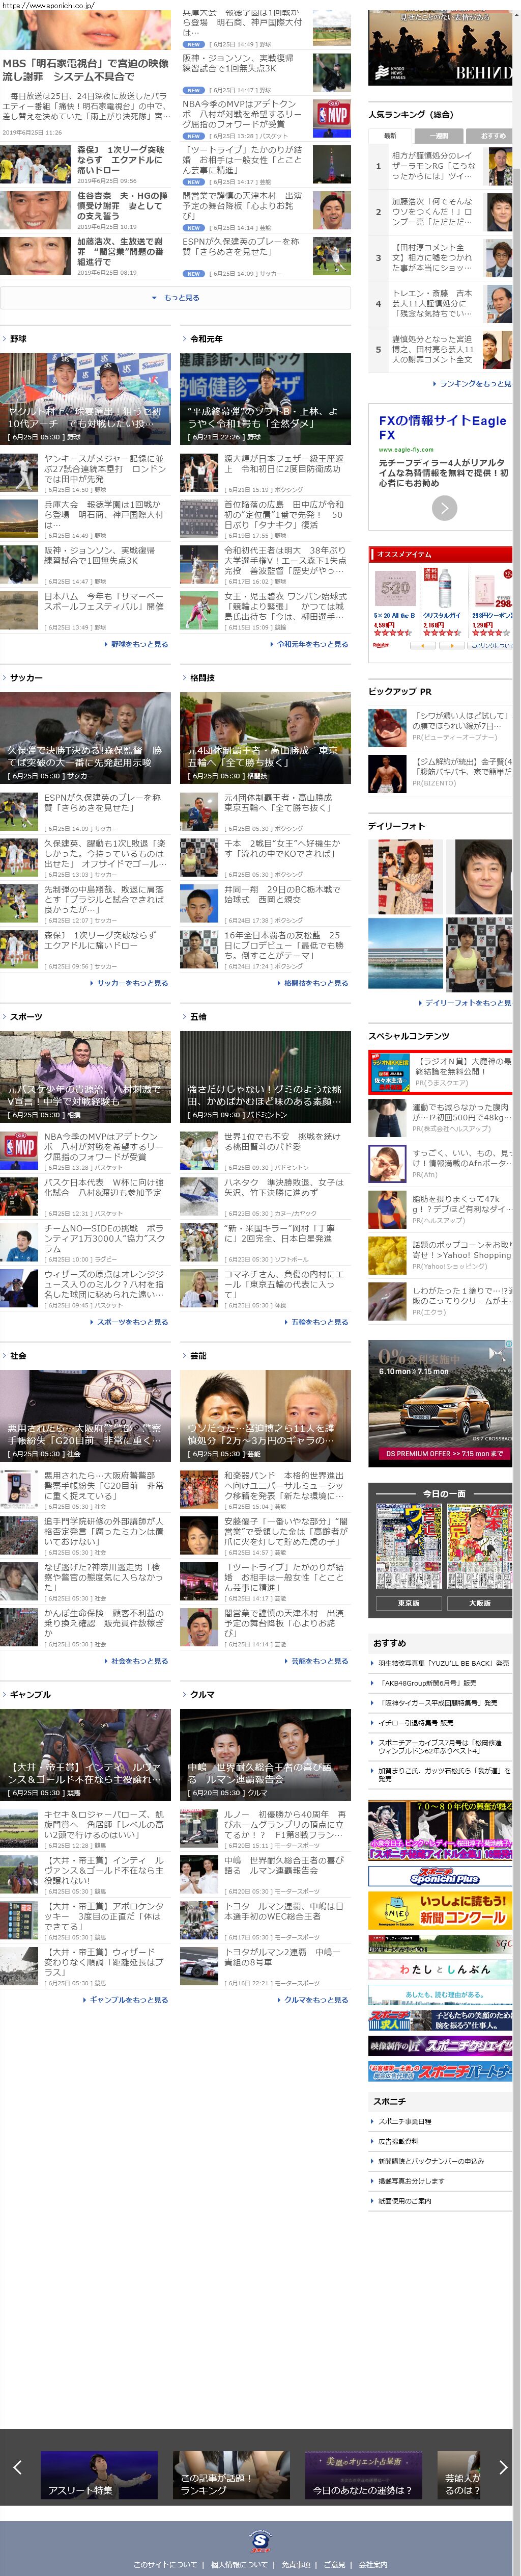The height and width of the screenshot is (2576, 521).
Task: Click the Sponichi S logo in footer
Action: click(260, 2540)
